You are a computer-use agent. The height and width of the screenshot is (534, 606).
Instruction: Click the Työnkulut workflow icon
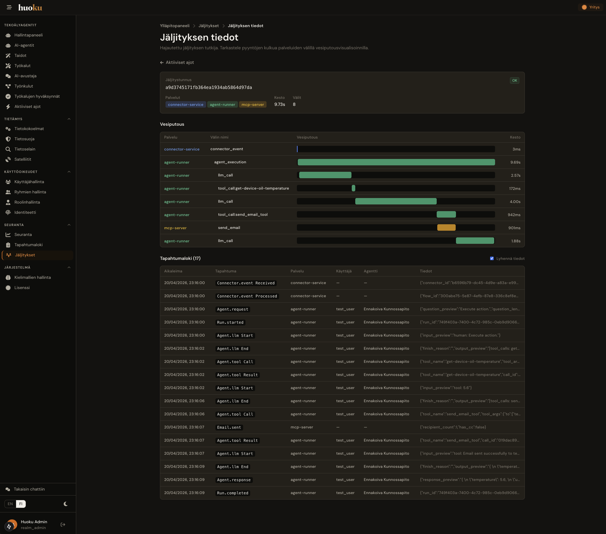(8, 86)
